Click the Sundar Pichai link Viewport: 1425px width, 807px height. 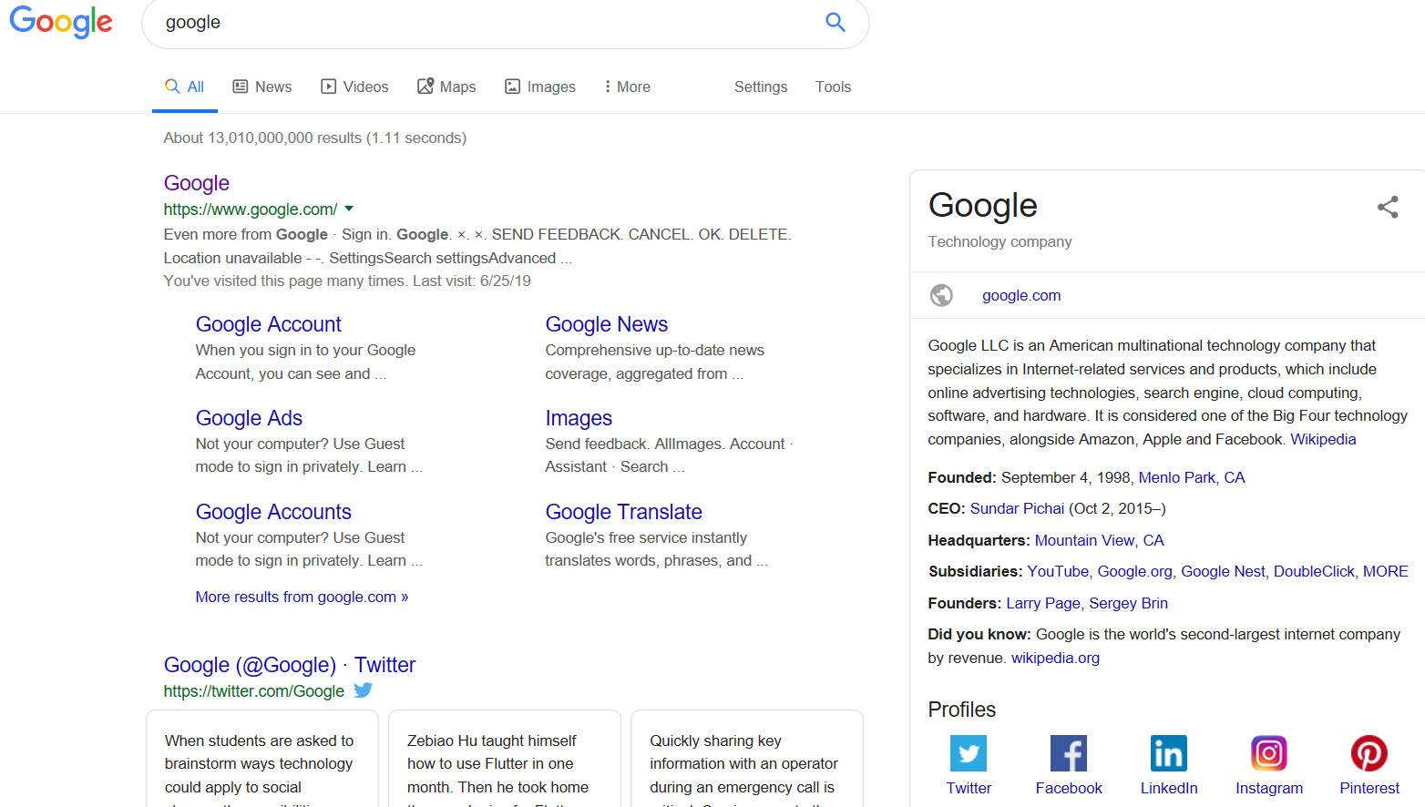point(1017,508)
